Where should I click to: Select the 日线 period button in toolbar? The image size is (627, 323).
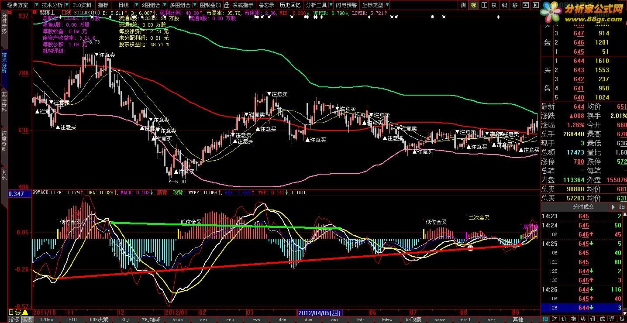tap(124, 5)
